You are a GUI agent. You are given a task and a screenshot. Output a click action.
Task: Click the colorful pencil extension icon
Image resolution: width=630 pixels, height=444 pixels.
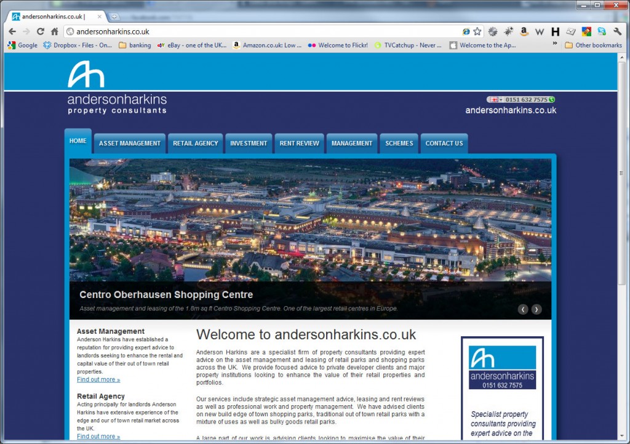coord(586,31)
